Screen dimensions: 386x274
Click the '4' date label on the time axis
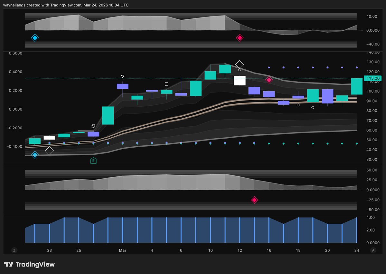click(x=152, y=250)
